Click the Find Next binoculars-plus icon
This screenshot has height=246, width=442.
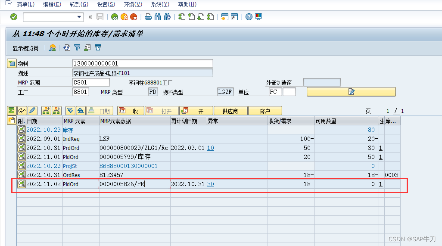[x=167, y=17]
